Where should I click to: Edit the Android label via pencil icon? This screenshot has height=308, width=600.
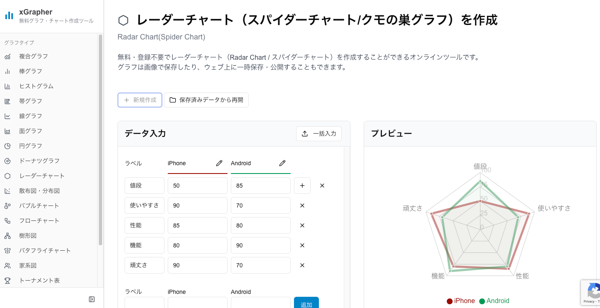click(x=282, y=163)
